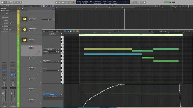Viewport: 193px width, 108px height.
Task: Click the HIGH STRINGS track icon
Action: [25, 19]
